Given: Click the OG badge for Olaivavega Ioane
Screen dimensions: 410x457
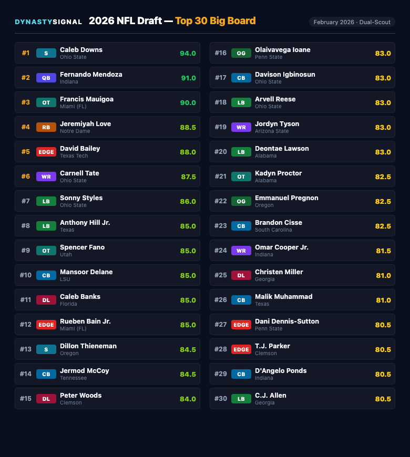Looking at the screenshot, I should [x=241, y=53].
